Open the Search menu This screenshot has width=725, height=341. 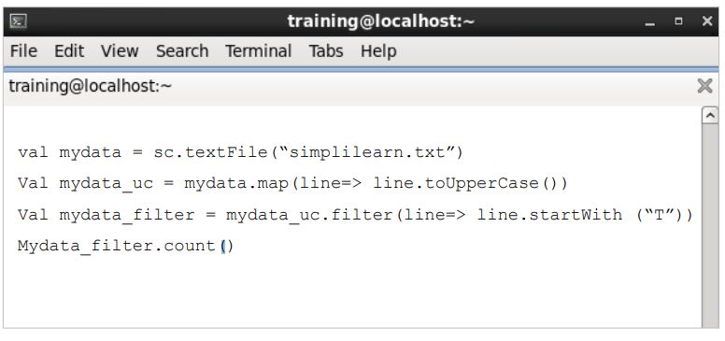tap(182, 50)
